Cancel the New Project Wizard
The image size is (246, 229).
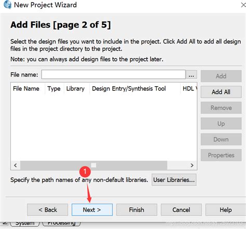pyautogui.click(x=181, y=210)
